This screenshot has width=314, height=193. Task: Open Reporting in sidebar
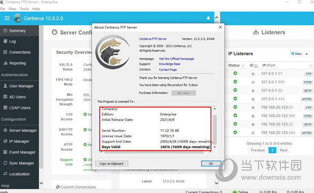[19, 63]
